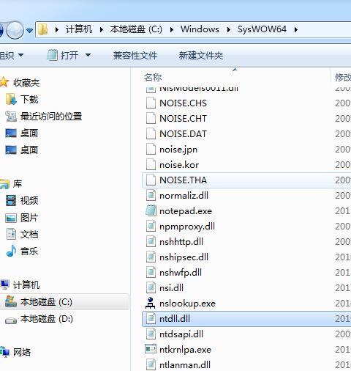Select the file nshwfp.dll
Viewport: 351px width, 371px height.
point(181,273)
